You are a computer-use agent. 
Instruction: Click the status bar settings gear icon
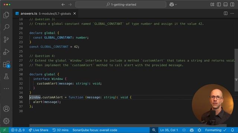tap(199, 130)
